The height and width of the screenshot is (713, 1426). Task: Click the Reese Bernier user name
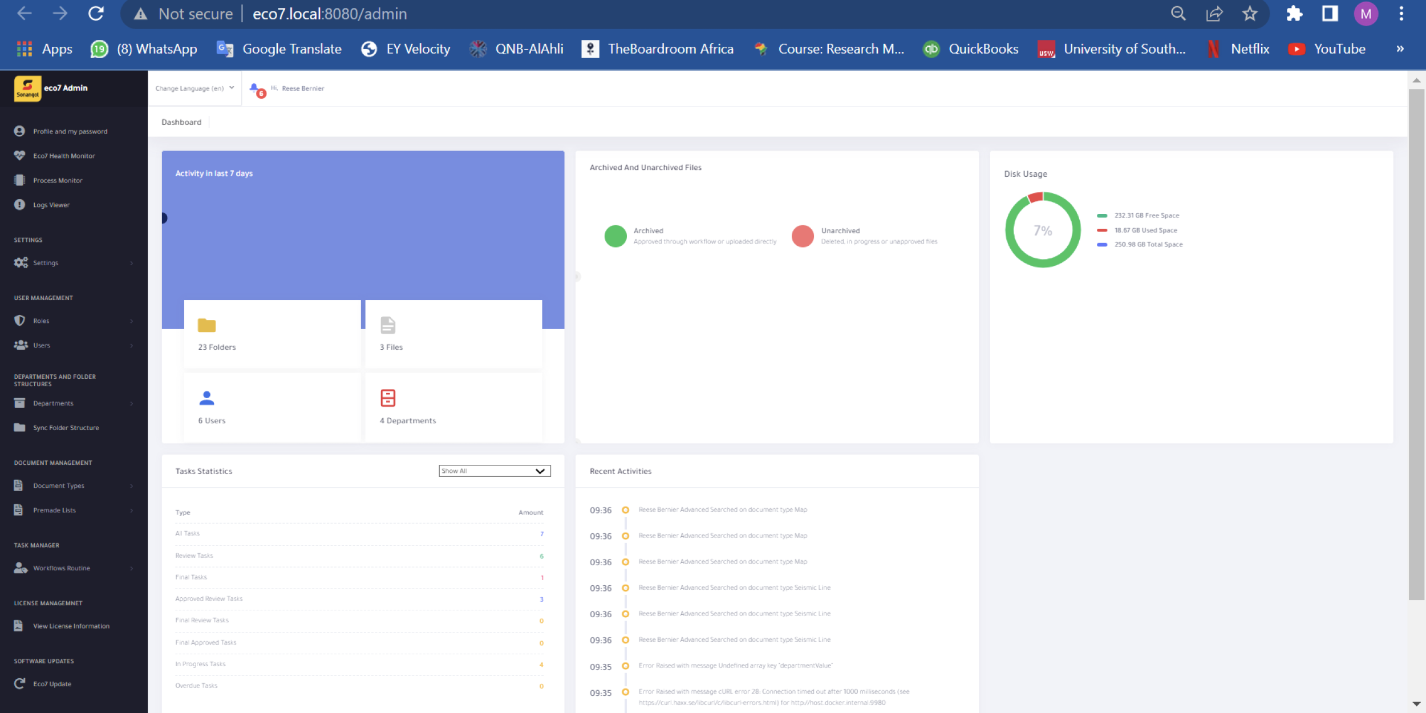point(303,88)
